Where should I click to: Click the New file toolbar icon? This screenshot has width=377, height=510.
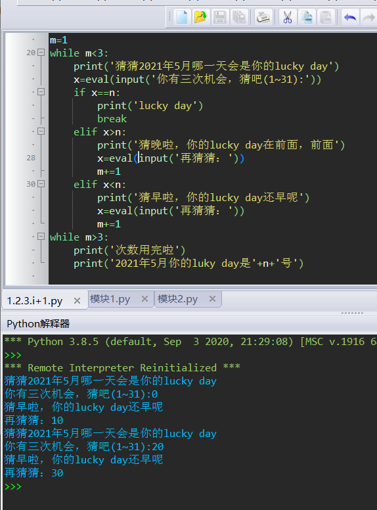point(182,17)
